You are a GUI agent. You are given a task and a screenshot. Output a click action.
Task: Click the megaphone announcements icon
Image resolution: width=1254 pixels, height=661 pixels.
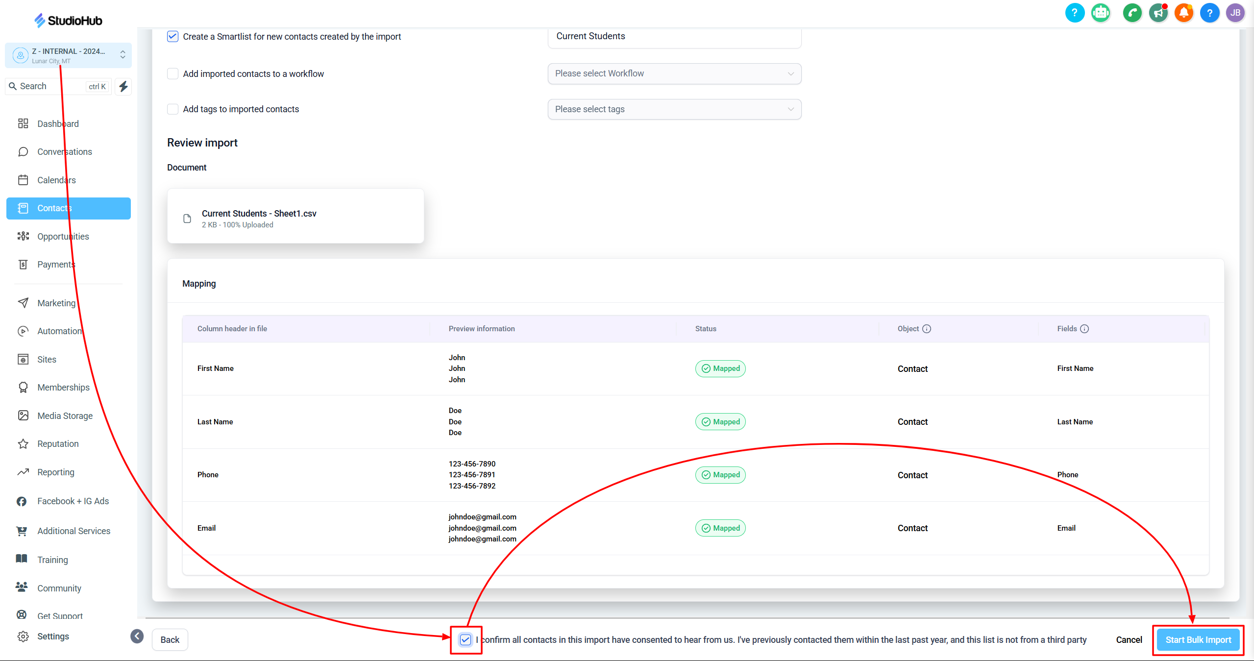[x=1158, y=13]
